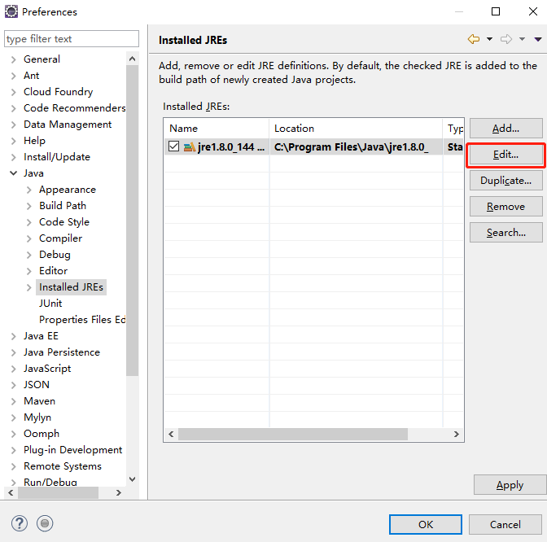Click tree scrollbar up arrow

tap(132, 59)
